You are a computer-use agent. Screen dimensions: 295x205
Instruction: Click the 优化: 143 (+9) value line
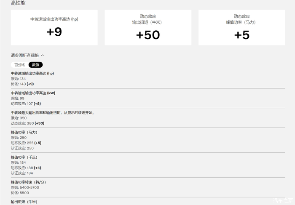(x=22, y=84)
